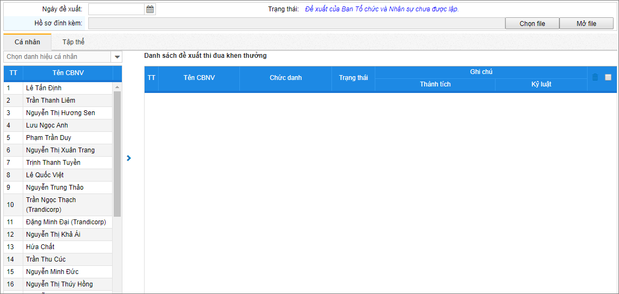Click the 'Kỷ luật' column header

pos(541,84)
